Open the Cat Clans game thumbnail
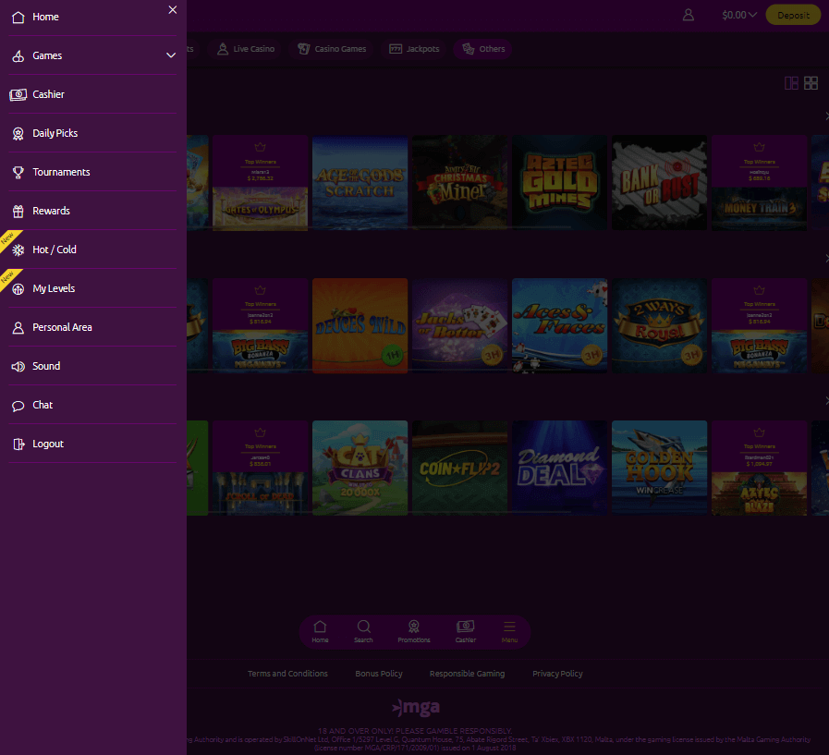This screenshot has width=829, height=755. (x=360, y=468)
